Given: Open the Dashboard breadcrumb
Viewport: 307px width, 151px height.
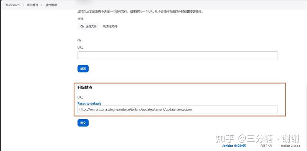Looking at the screenshot, I should (12, 5).
